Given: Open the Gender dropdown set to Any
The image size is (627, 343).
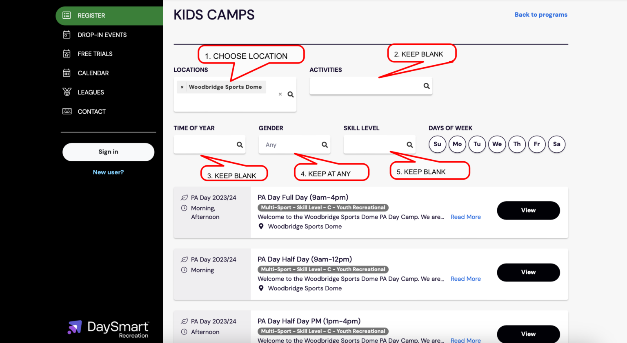Looking at the screenshot, I should [294, 144].
